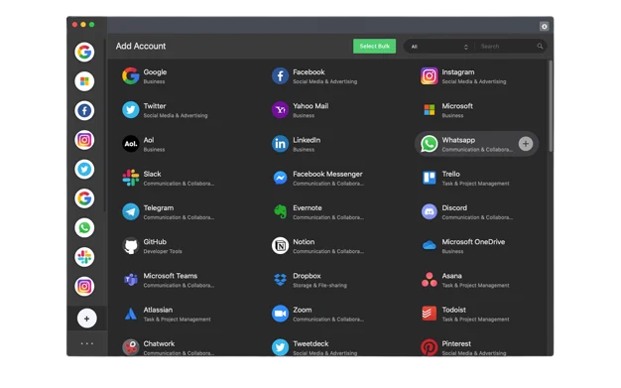Screen dimensions: 621x388
Task: Select the Discord service icon
Action: click(x=429, y=211)
